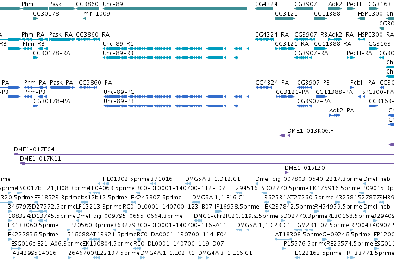394x260 pixels.
Task: Select the PebIII-RA transcript label
Action: click(359, 53)
